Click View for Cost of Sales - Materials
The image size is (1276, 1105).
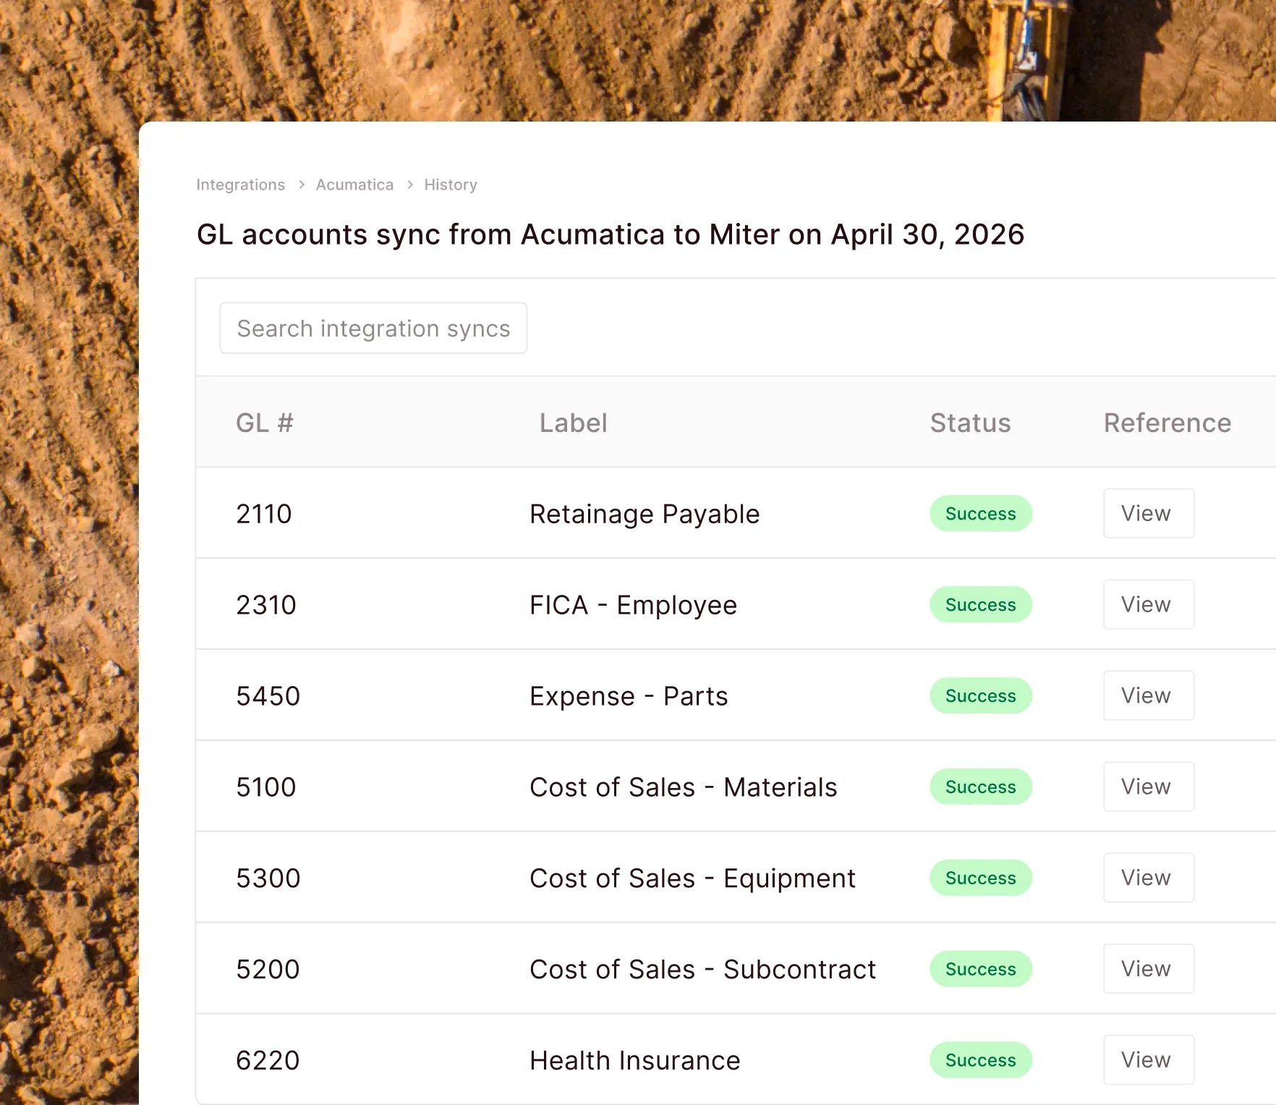[x=1148, y=787]
